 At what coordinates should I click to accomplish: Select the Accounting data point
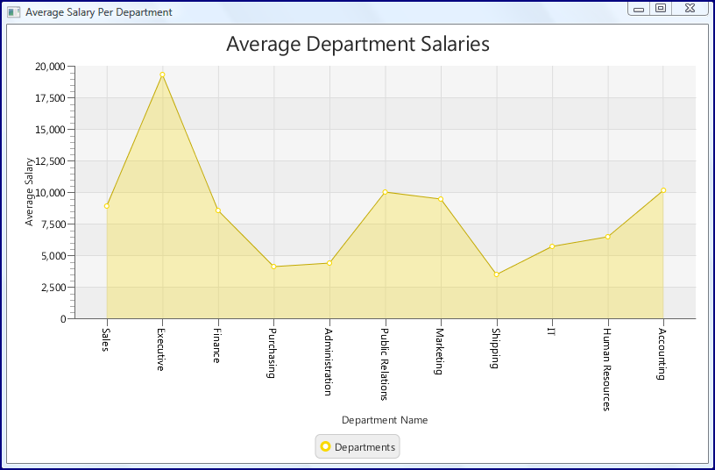(663, 190)
